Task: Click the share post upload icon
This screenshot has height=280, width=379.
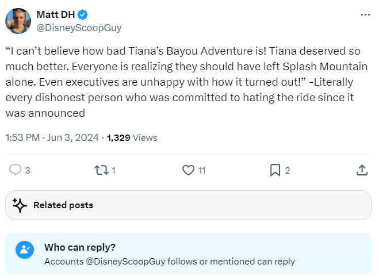Action: click(x=362, y=170)
